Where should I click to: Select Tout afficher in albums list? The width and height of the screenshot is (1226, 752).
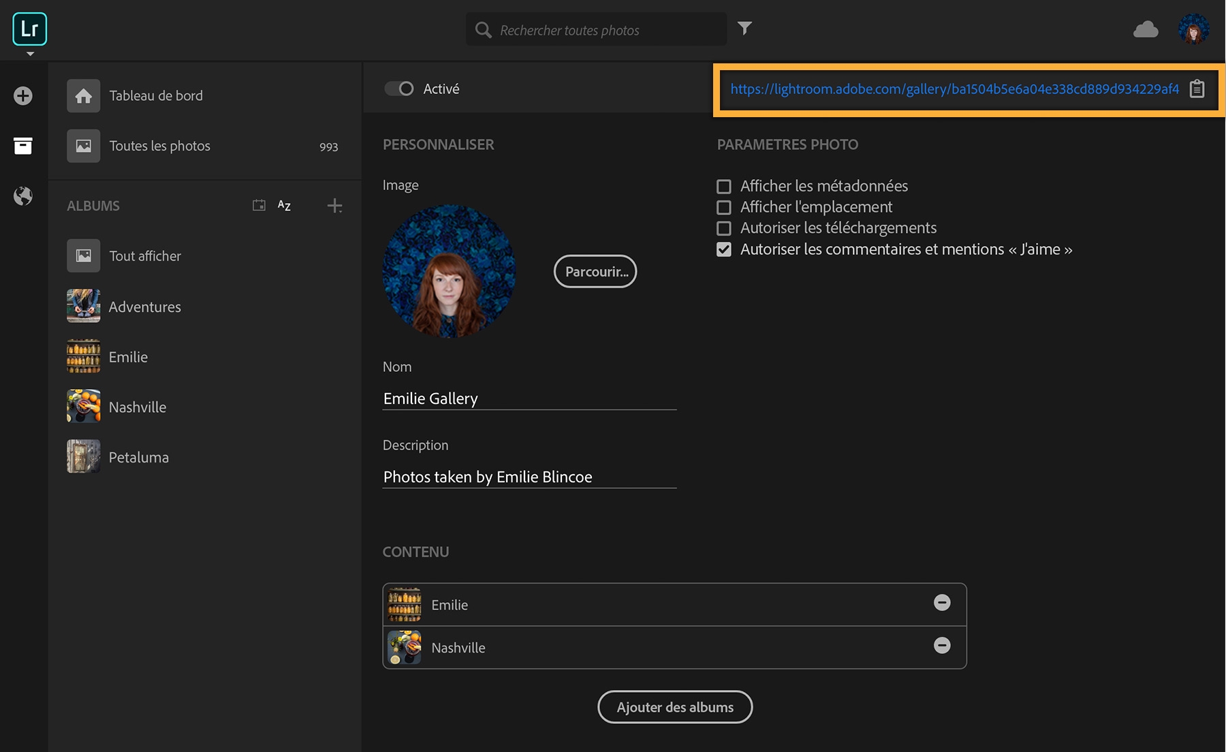145,256
